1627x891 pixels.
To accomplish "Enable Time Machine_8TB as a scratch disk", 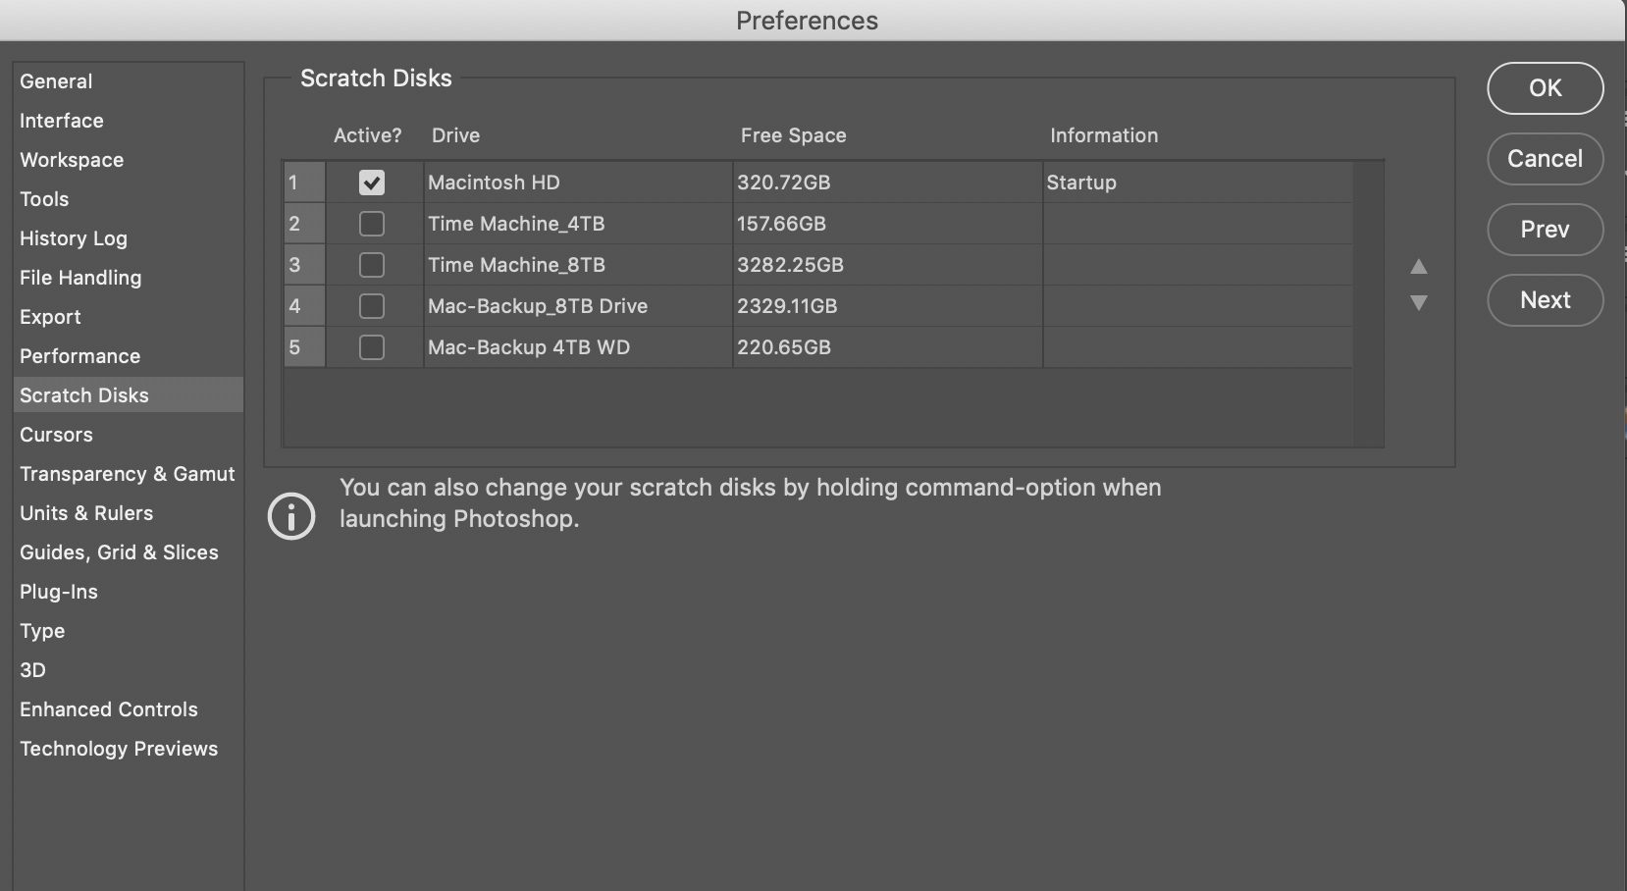I will 371,265.
